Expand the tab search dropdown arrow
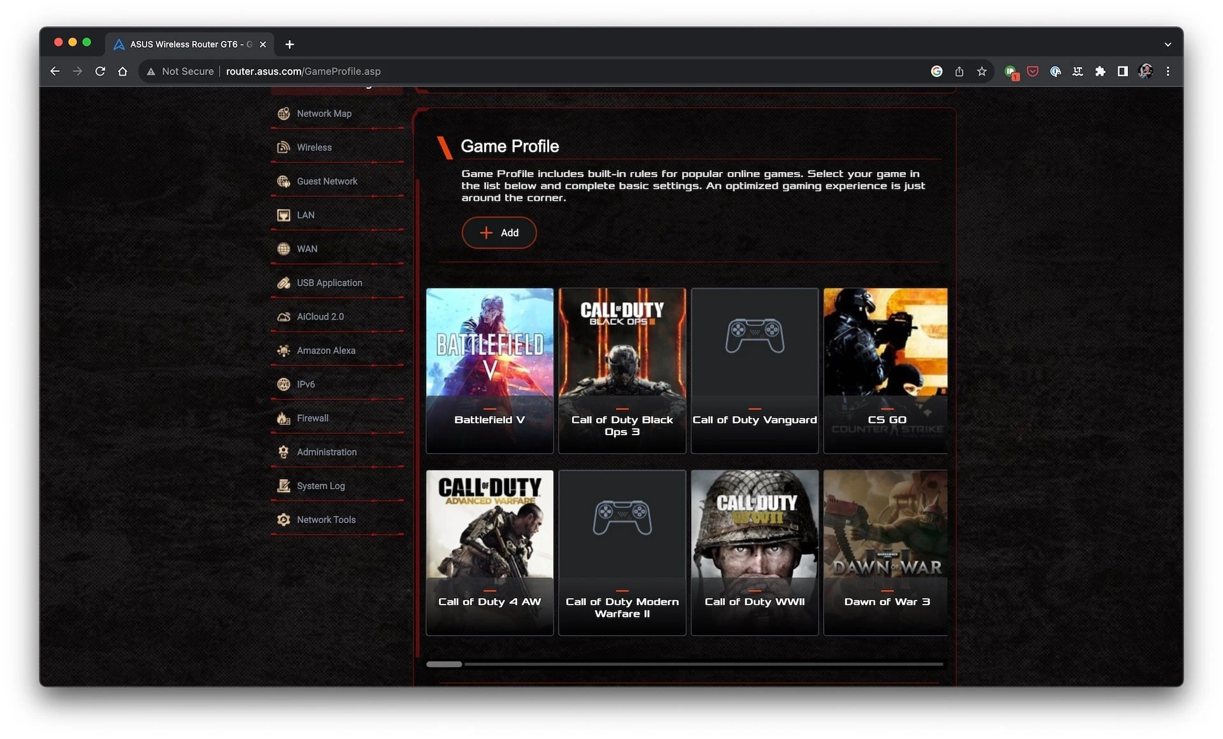This screenshot has height=739, width=1223. tap(1168, 45)
